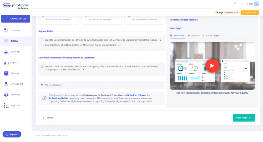
Task: Expand More options with plus sign
Action: click(162, 85)
